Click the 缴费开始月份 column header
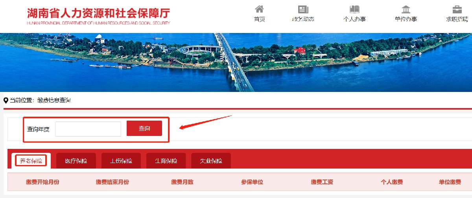The width and height of the screenshot is (472, 198). [x=43, y=182]
